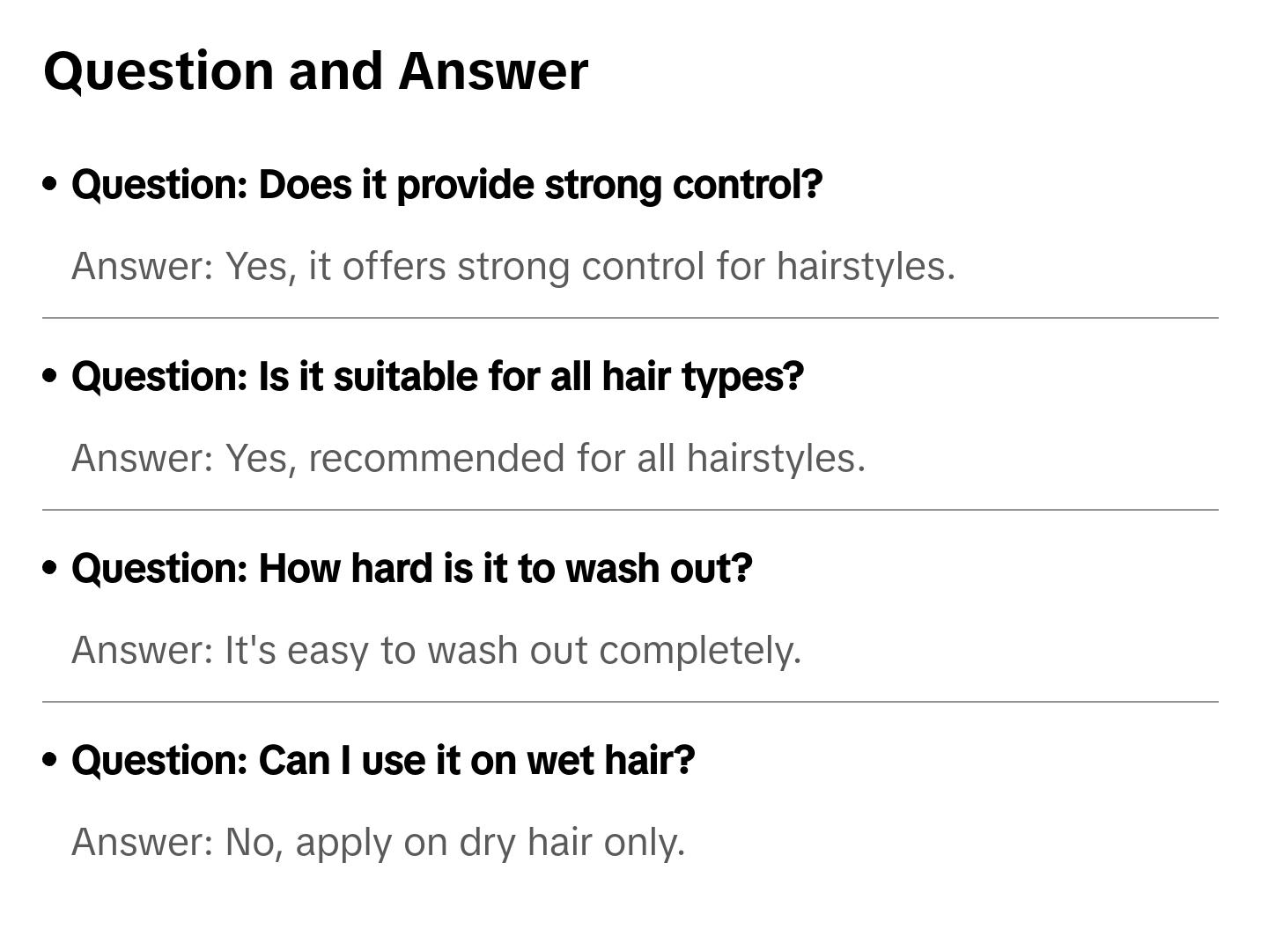Image resolution: width=1261 pixels, height=944 pixels.
Task: Click the "Question:" label of the wash out question
Action: click(159, 569)
